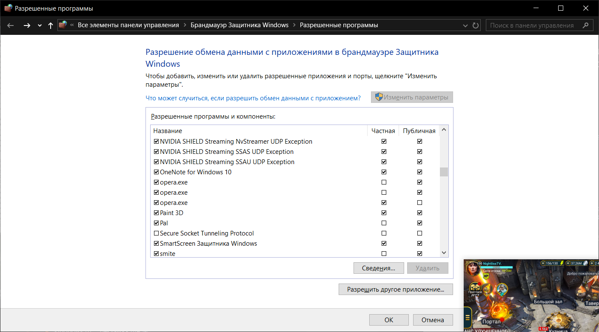The width and height of the screenshot is (599, 332).
Task: Sort list by Название column header
Action: tap(168, 131)
